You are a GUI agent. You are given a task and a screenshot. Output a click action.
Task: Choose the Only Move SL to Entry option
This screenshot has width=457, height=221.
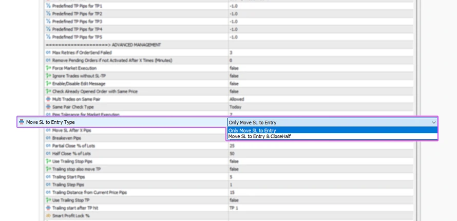pos(252,131)
